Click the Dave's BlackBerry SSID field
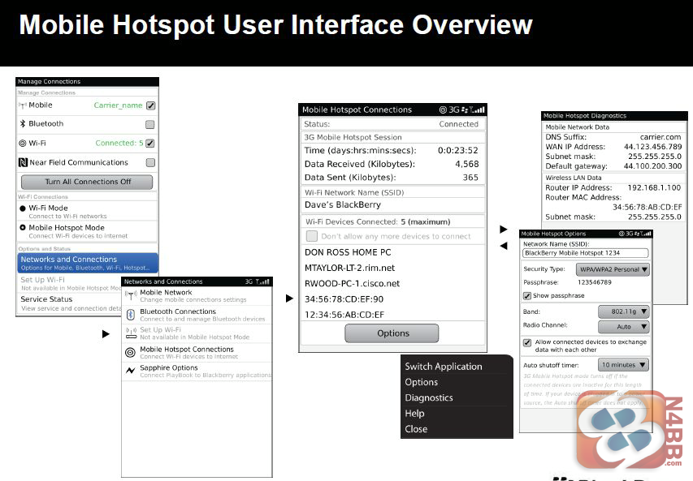693x481 pixels. 393,205
